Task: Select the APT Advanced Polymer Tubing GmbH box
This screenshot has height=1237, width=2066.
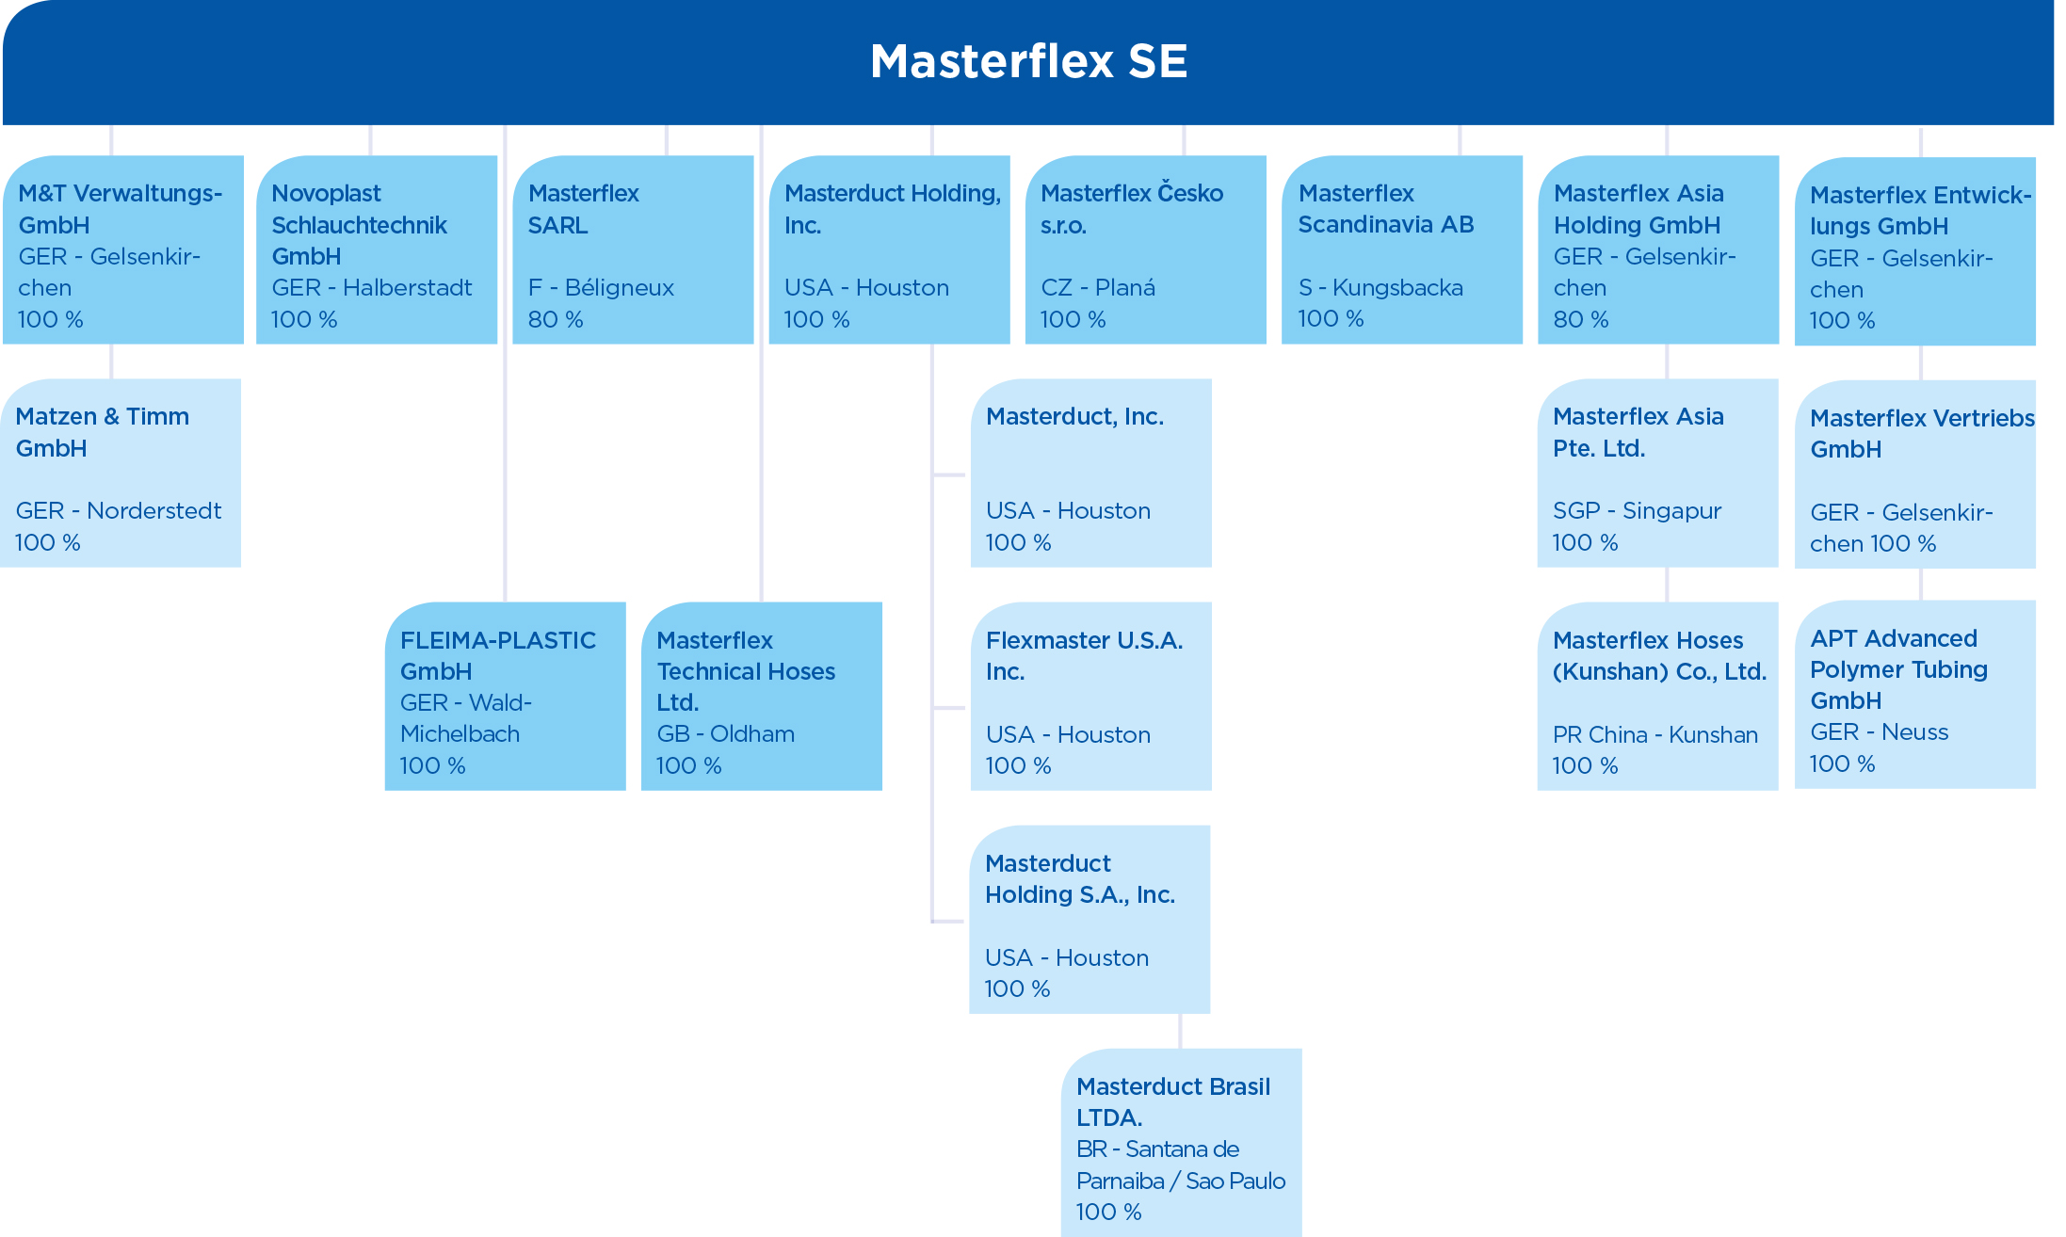Action: [x=1915, y=694]
